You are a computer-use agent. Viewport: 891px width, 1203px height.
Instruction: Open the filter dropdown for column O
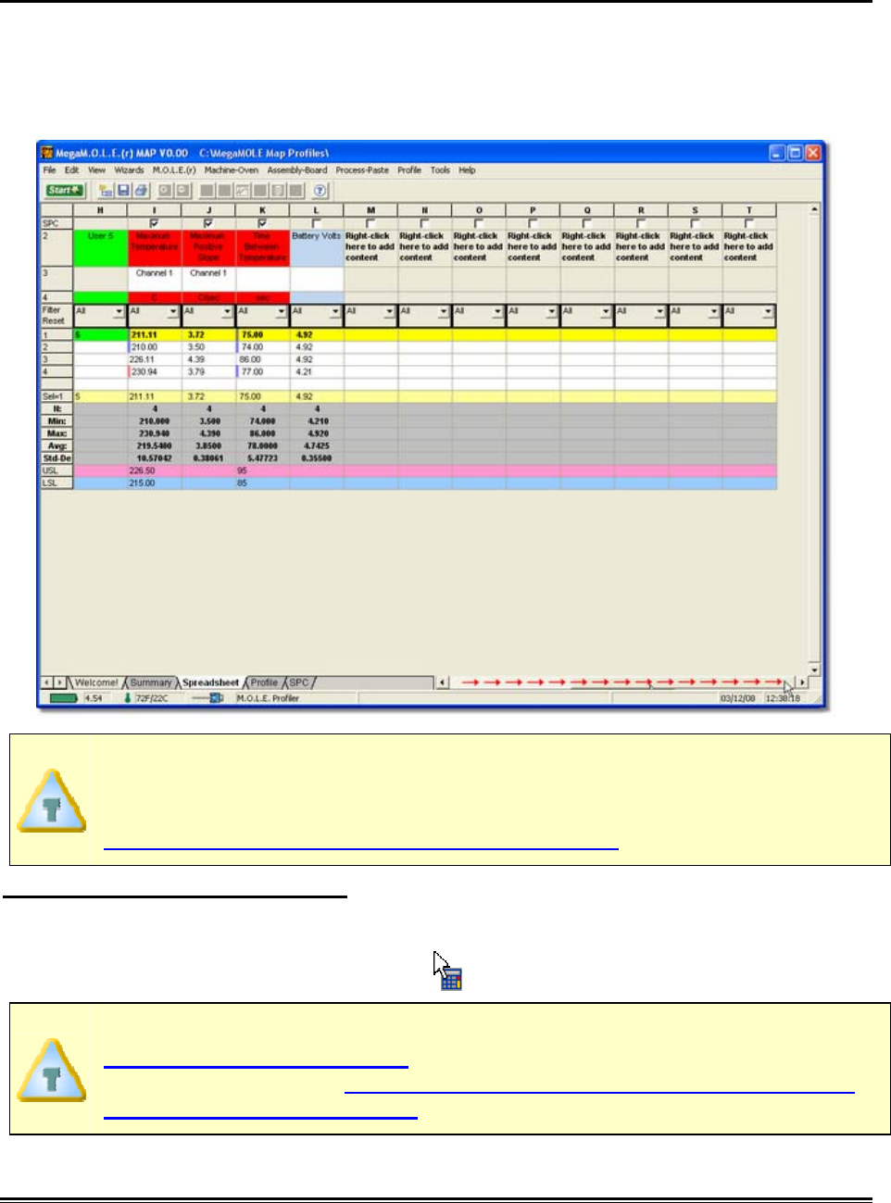(497, 311)
